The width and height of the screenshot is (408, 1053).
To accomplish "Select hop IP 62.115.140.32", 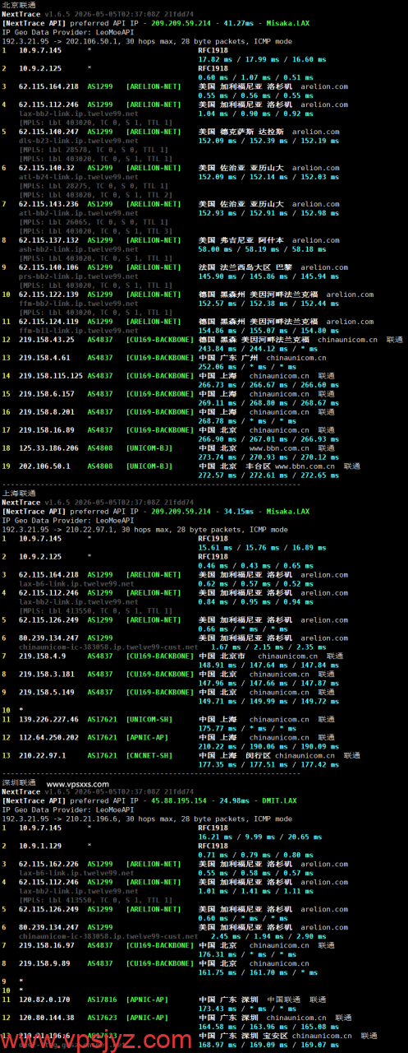I will point(47,168).
